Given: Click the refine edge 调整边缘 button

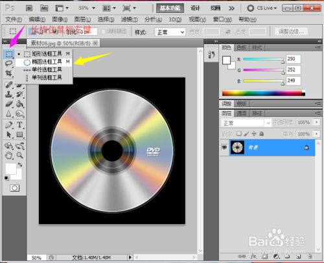Looking at the screenshot, I should (291, 32).
